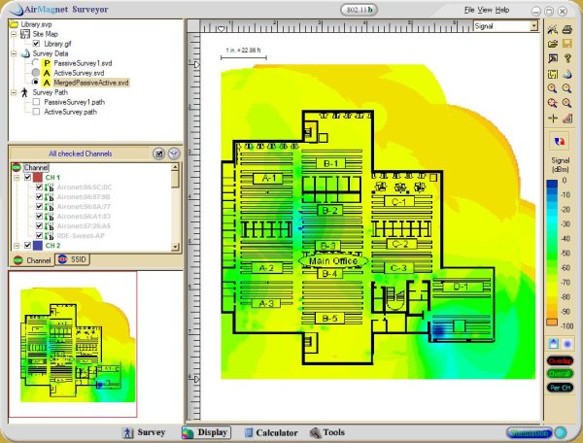
Task: Click the channel list scroll up arrow
Action: (x=175, y=167)
